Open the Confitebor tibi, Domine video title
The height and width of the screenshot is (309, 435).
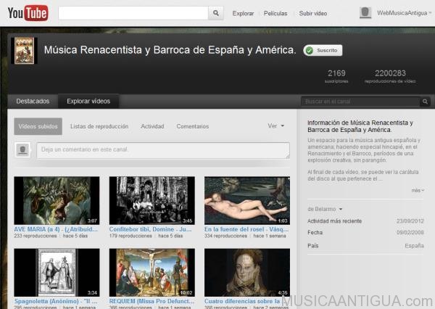point(150,229)
